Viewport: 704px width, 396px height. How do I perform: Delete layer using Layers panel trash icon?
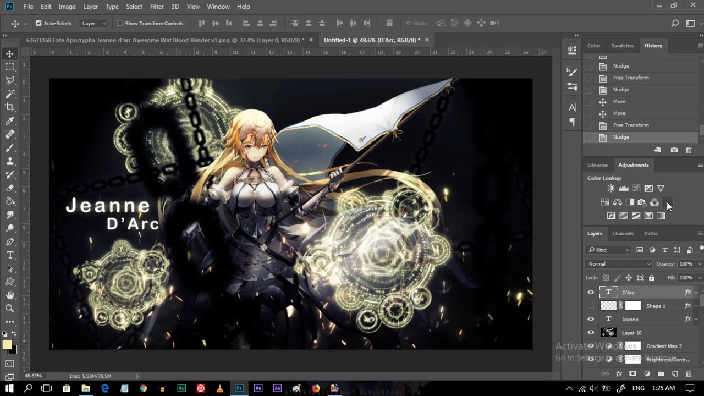tap(689, 374)
